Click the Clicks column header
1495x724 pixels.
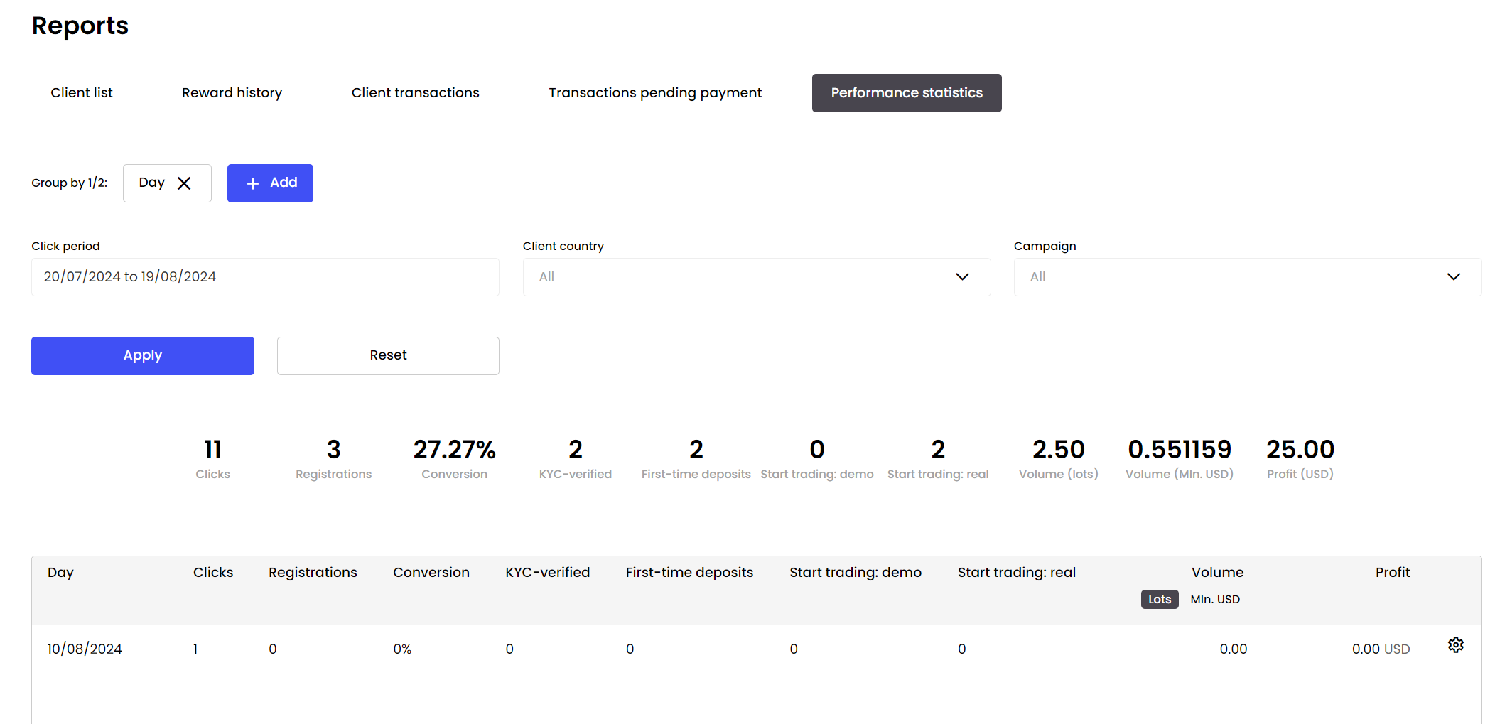(x=213, y=573)
